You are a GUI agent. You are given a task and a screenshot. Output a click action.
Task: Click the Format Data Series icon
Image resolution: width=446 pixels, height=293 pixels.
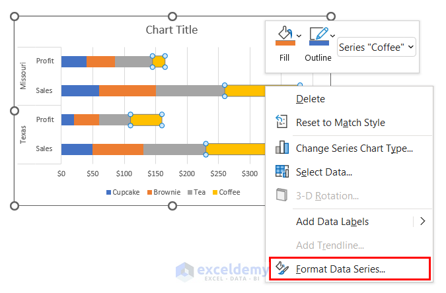pos(282,269)
